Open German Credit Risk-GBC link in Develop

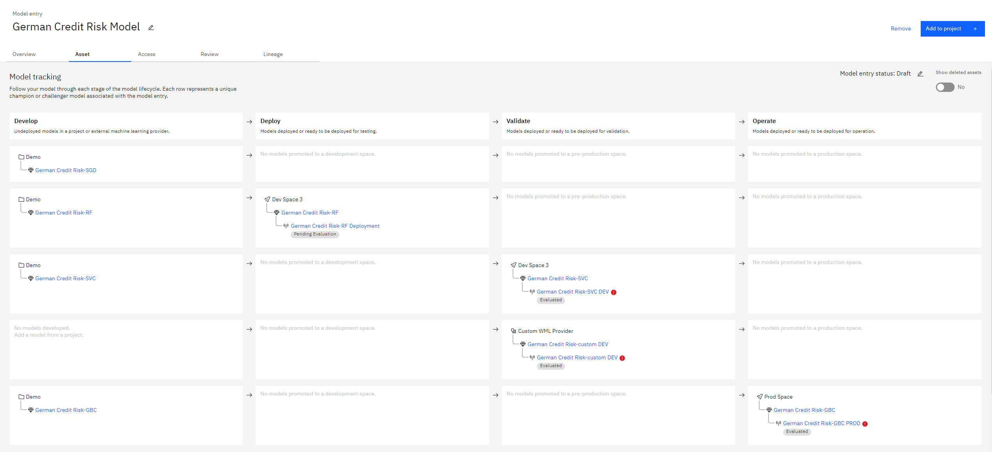click(x=66, y=410)
